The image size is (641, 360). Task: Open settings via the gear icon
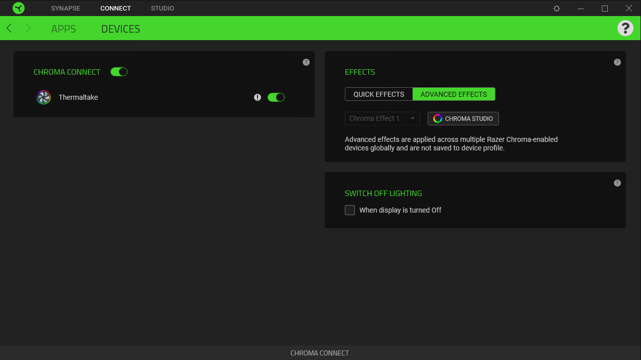pos(557,9)
